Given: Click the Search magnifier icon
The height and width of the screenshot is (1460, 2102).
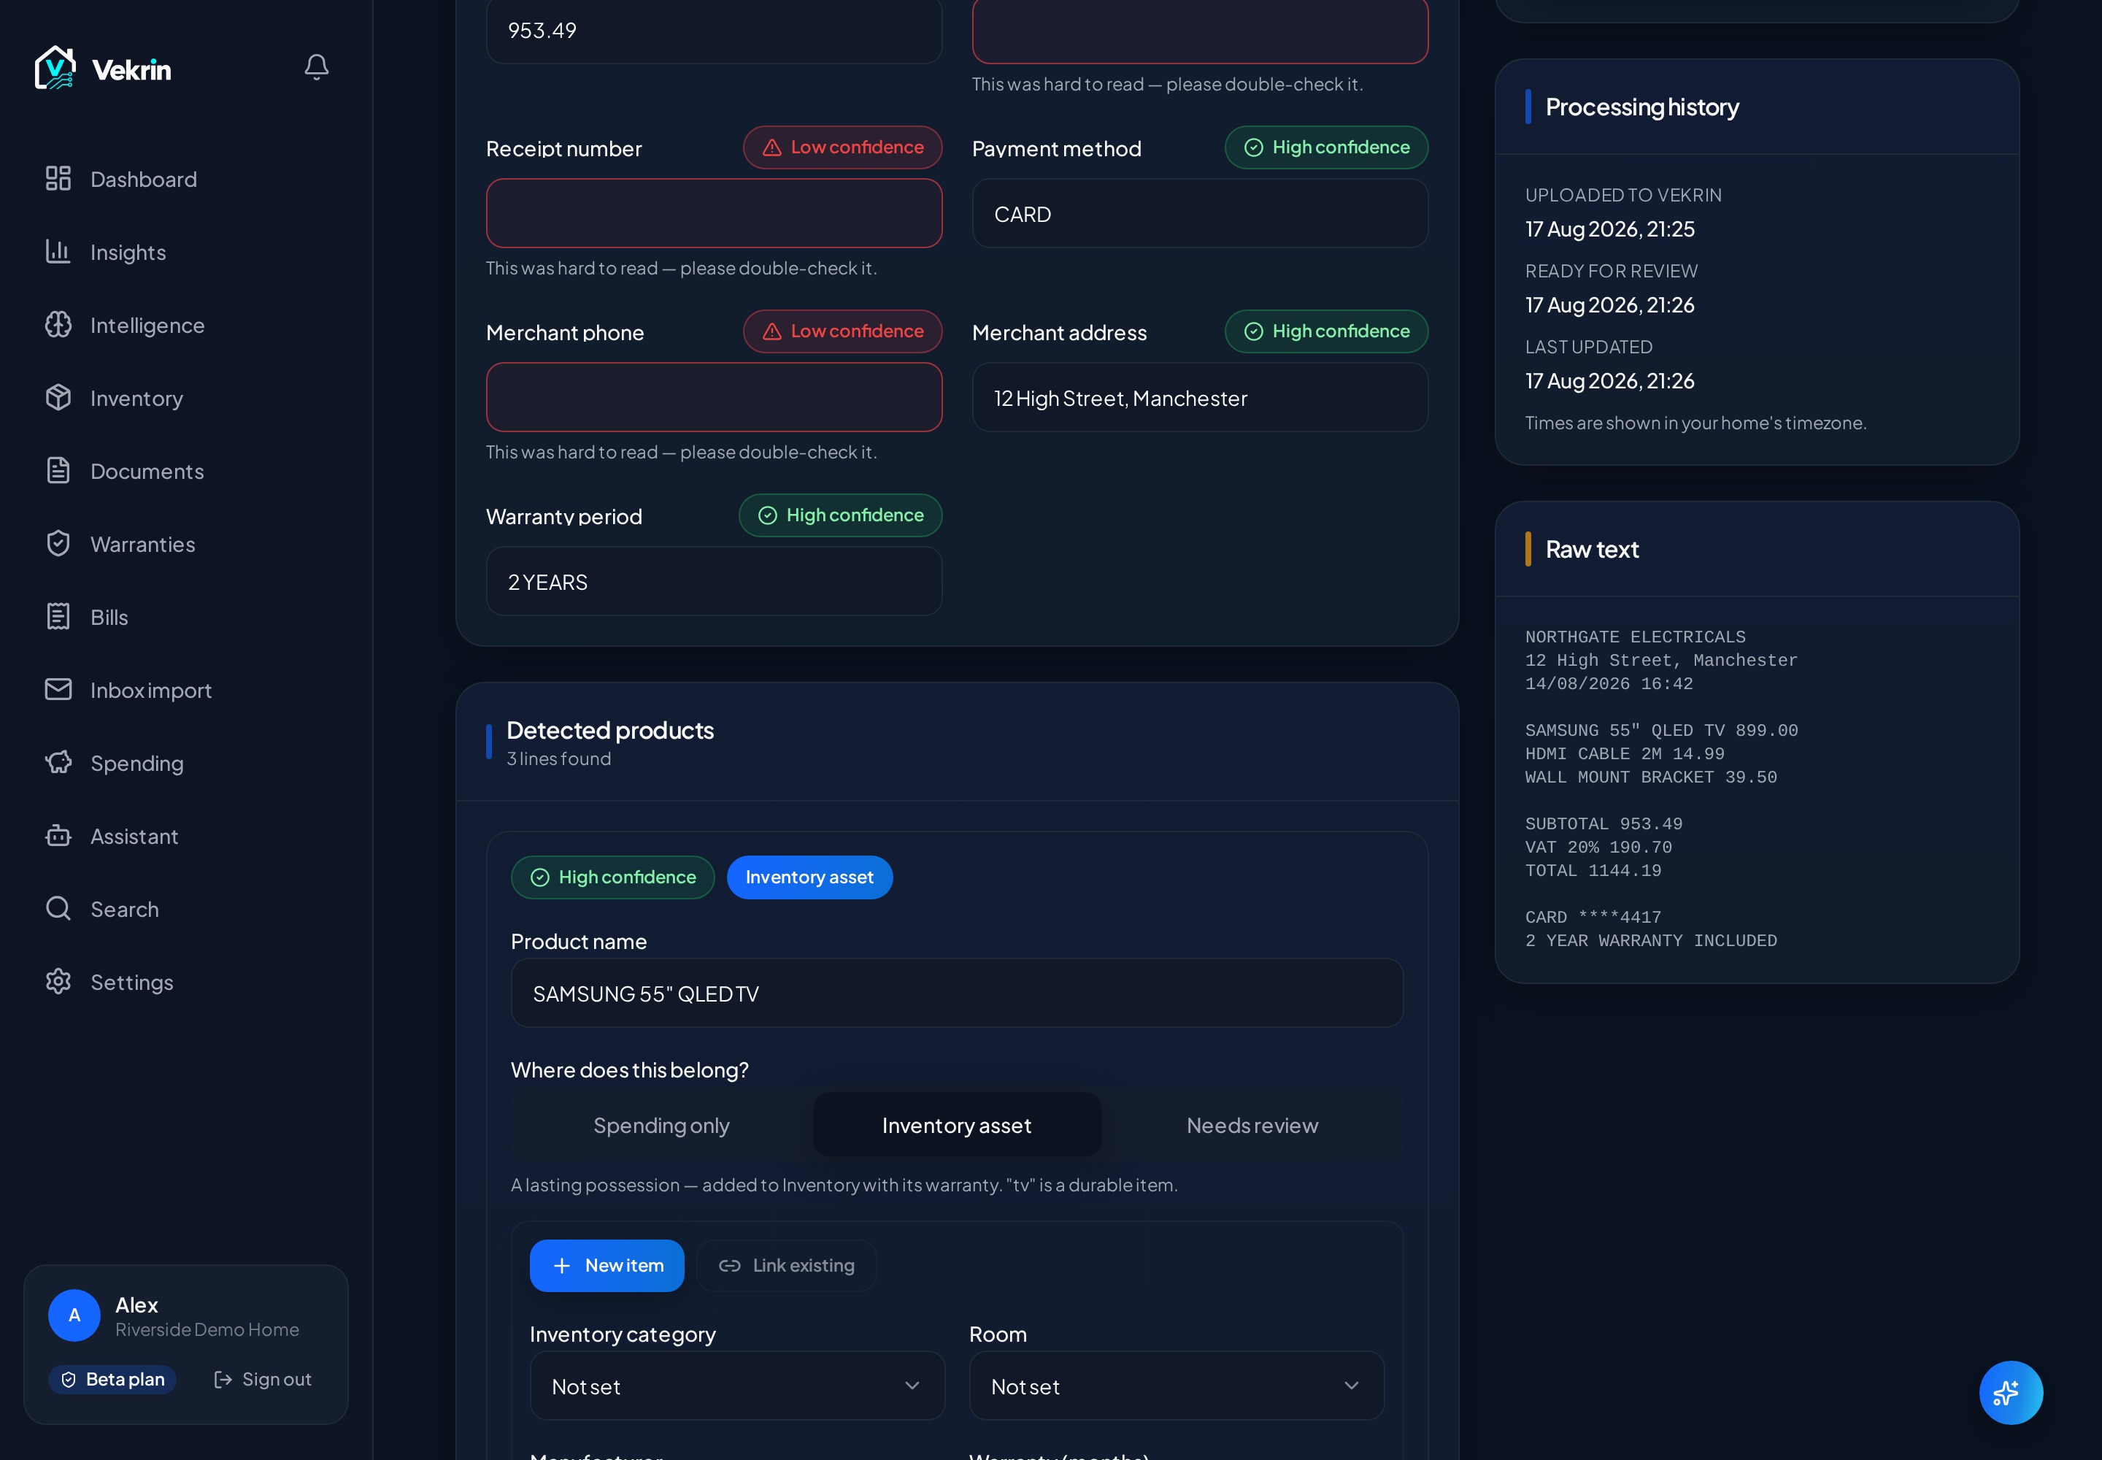Looking at the screenshot, I should [x=58, y=908].
